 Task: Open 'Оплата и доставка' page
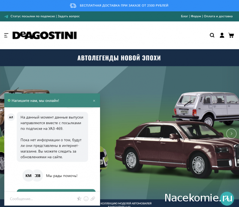218,16
